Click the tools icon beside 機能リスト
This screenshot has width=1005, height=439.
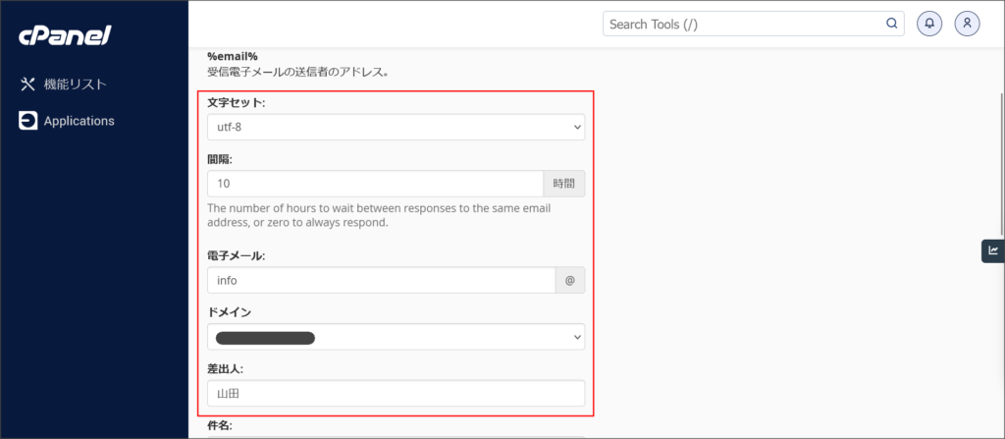(27, 84)
